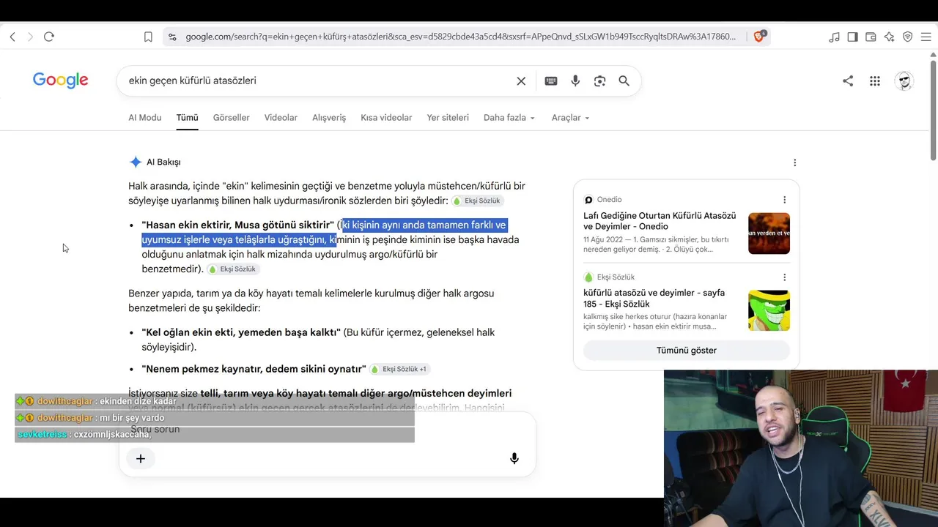
Task: Click Ekşi Sözlük chip after 'biri şöyledir:'
Action: tap(478, 201)
